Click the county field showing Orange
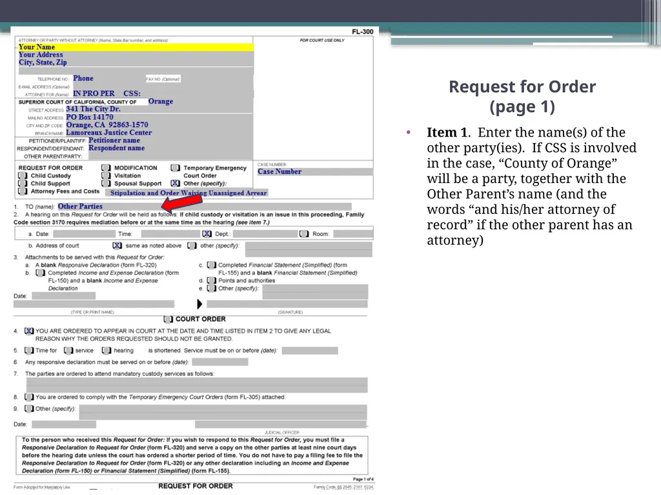661x495 pixels. click(x=199, y=101)
